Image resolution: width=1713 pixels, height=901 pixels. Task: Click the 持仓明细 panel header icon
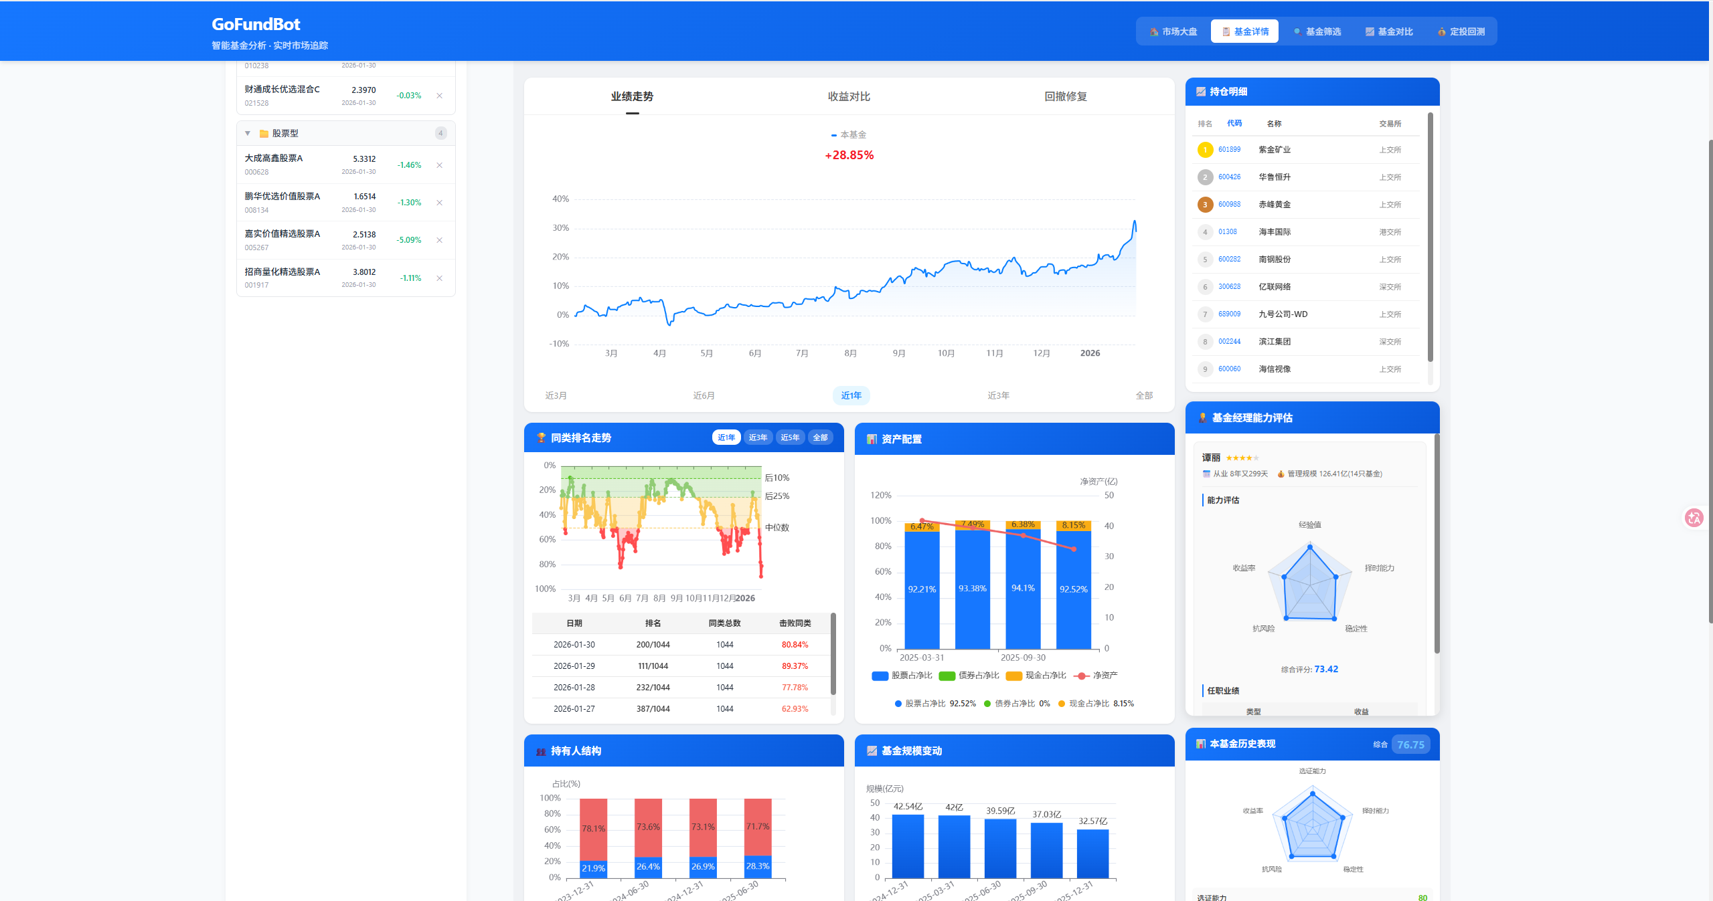pyautogui.click(x=1201, y=92)
